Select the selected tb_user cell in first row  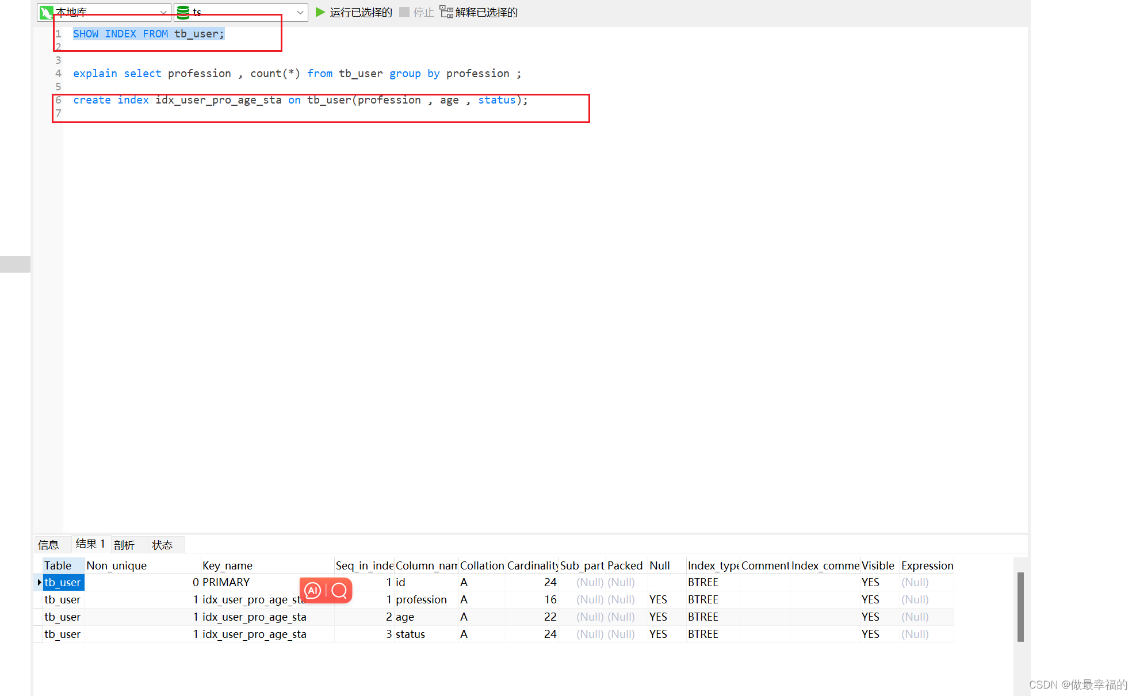(x=64, y=582)
